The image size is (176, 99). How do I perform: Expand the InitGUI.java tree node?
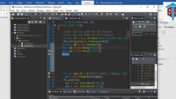coord(19,43)
